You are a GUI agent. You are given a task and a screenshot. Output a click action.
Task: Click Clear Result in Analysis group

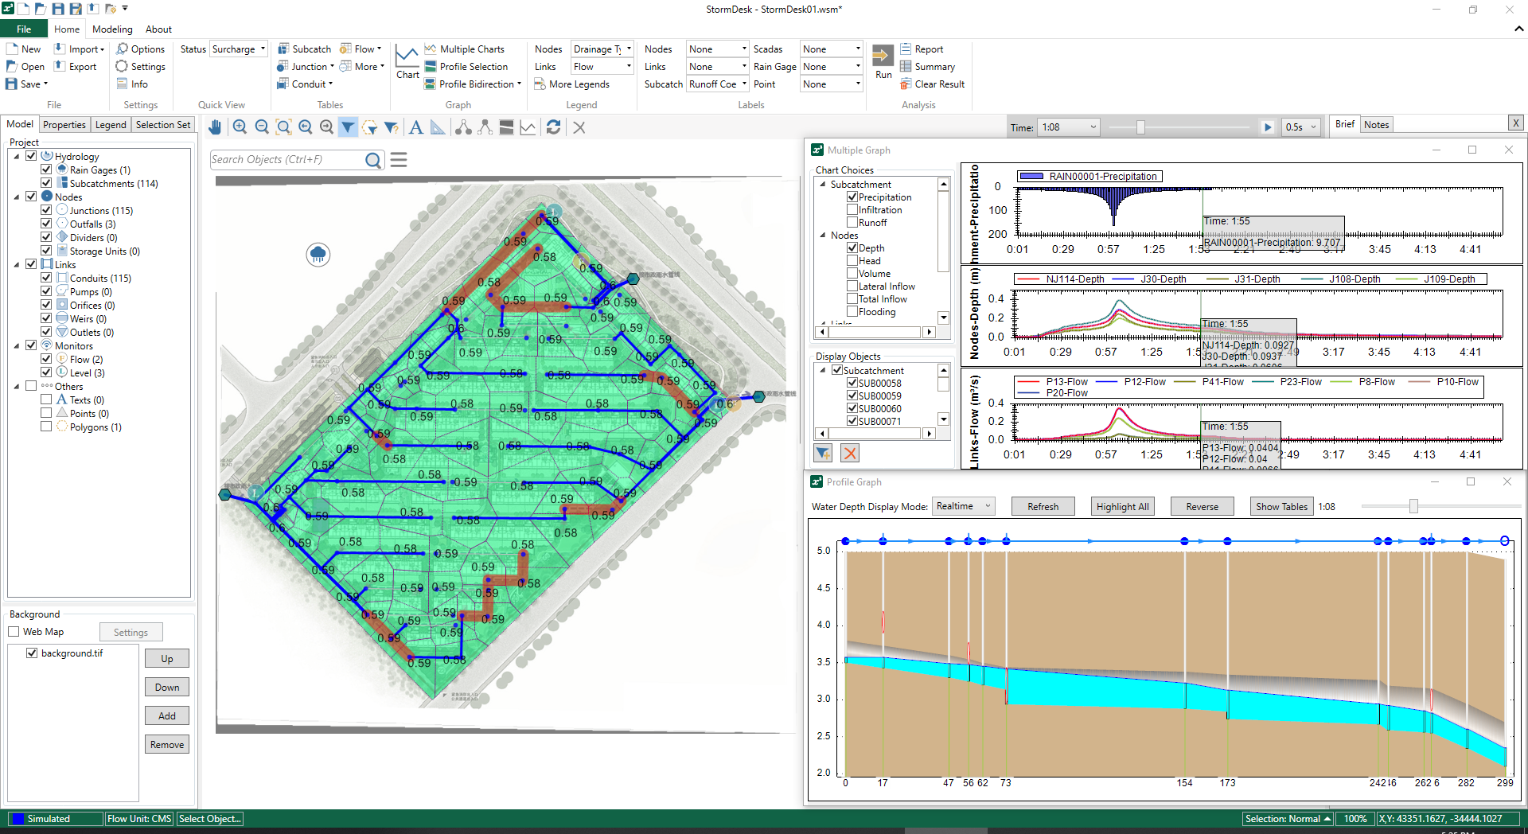pyautogui.click(x=932, y=84)
